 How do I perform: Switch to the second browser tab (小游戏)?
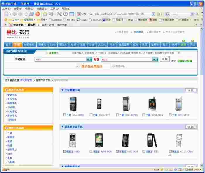(54, 25)
